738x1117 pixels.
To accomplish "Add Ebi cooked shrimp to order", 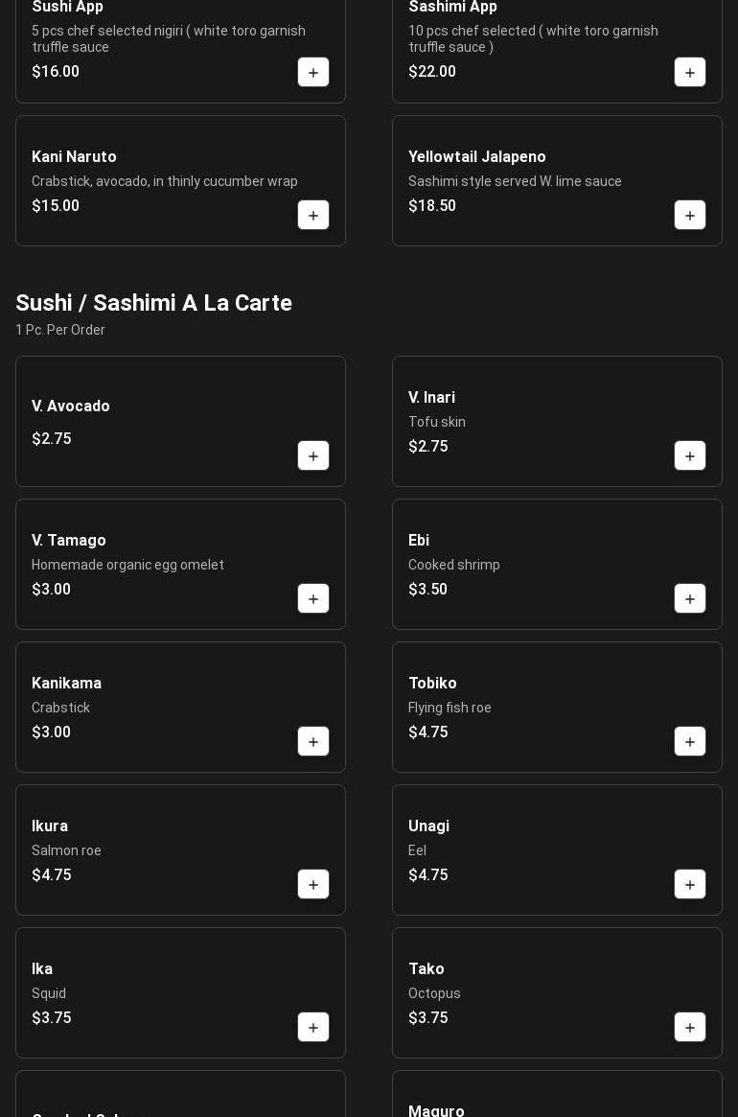I will click(x=690, y=599).
